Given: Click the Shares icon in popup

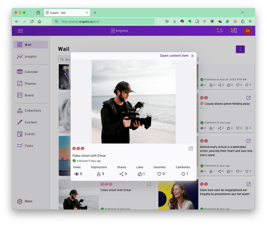Looking at the screenshot, I should coord(121,174).
